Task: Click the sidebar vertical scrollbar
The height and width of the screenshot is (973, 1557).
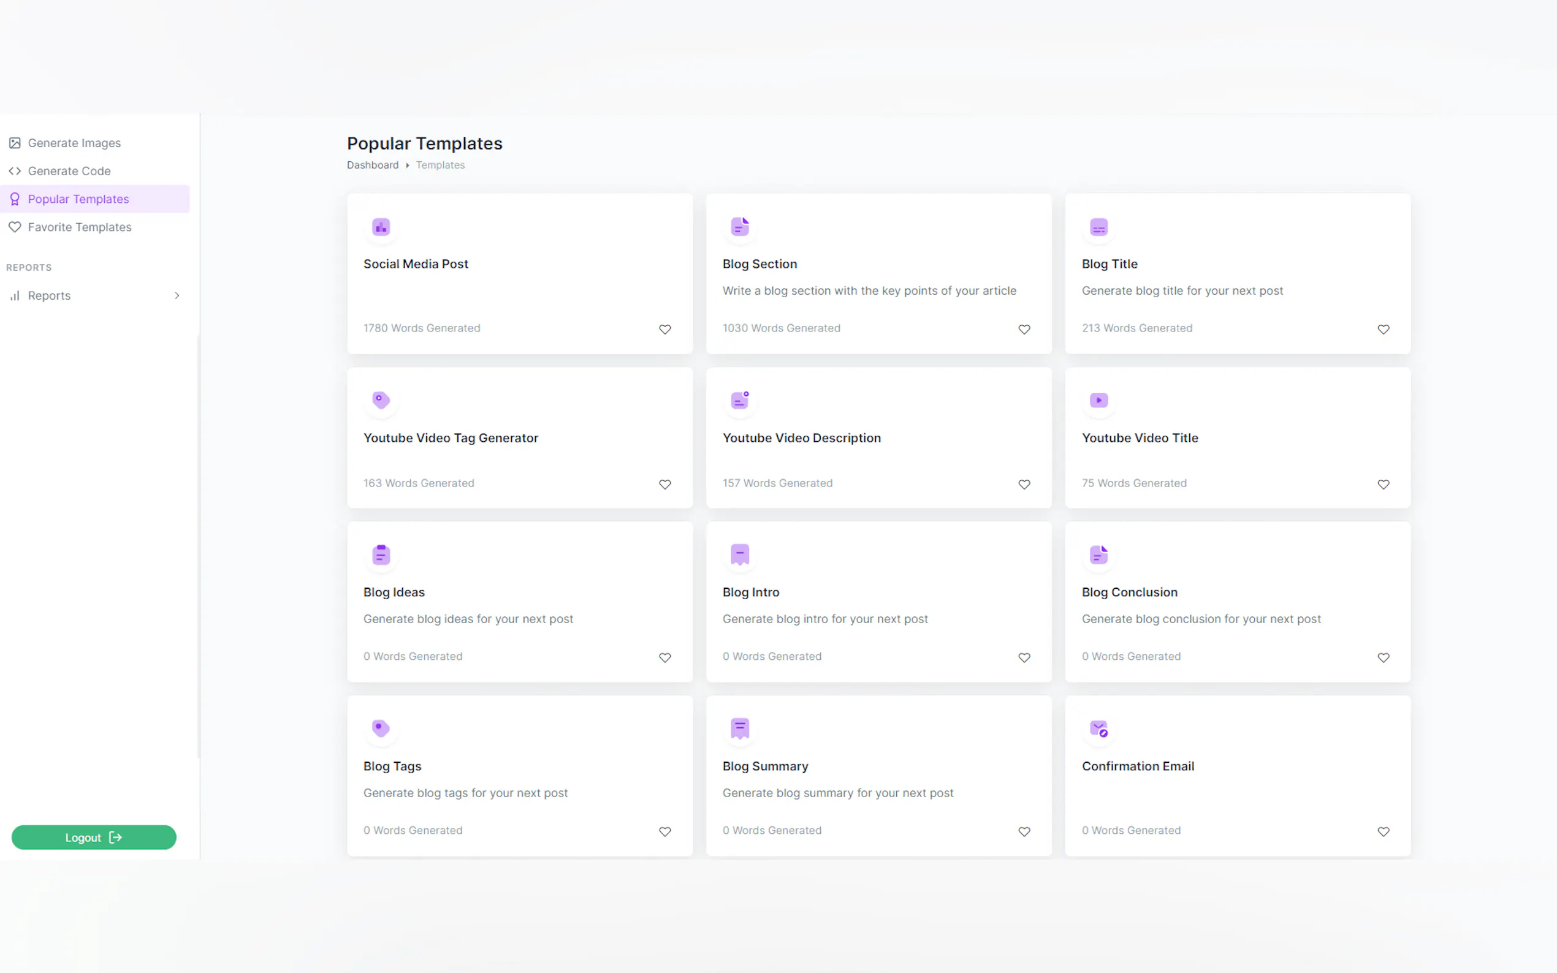Action: pos(198,547)
